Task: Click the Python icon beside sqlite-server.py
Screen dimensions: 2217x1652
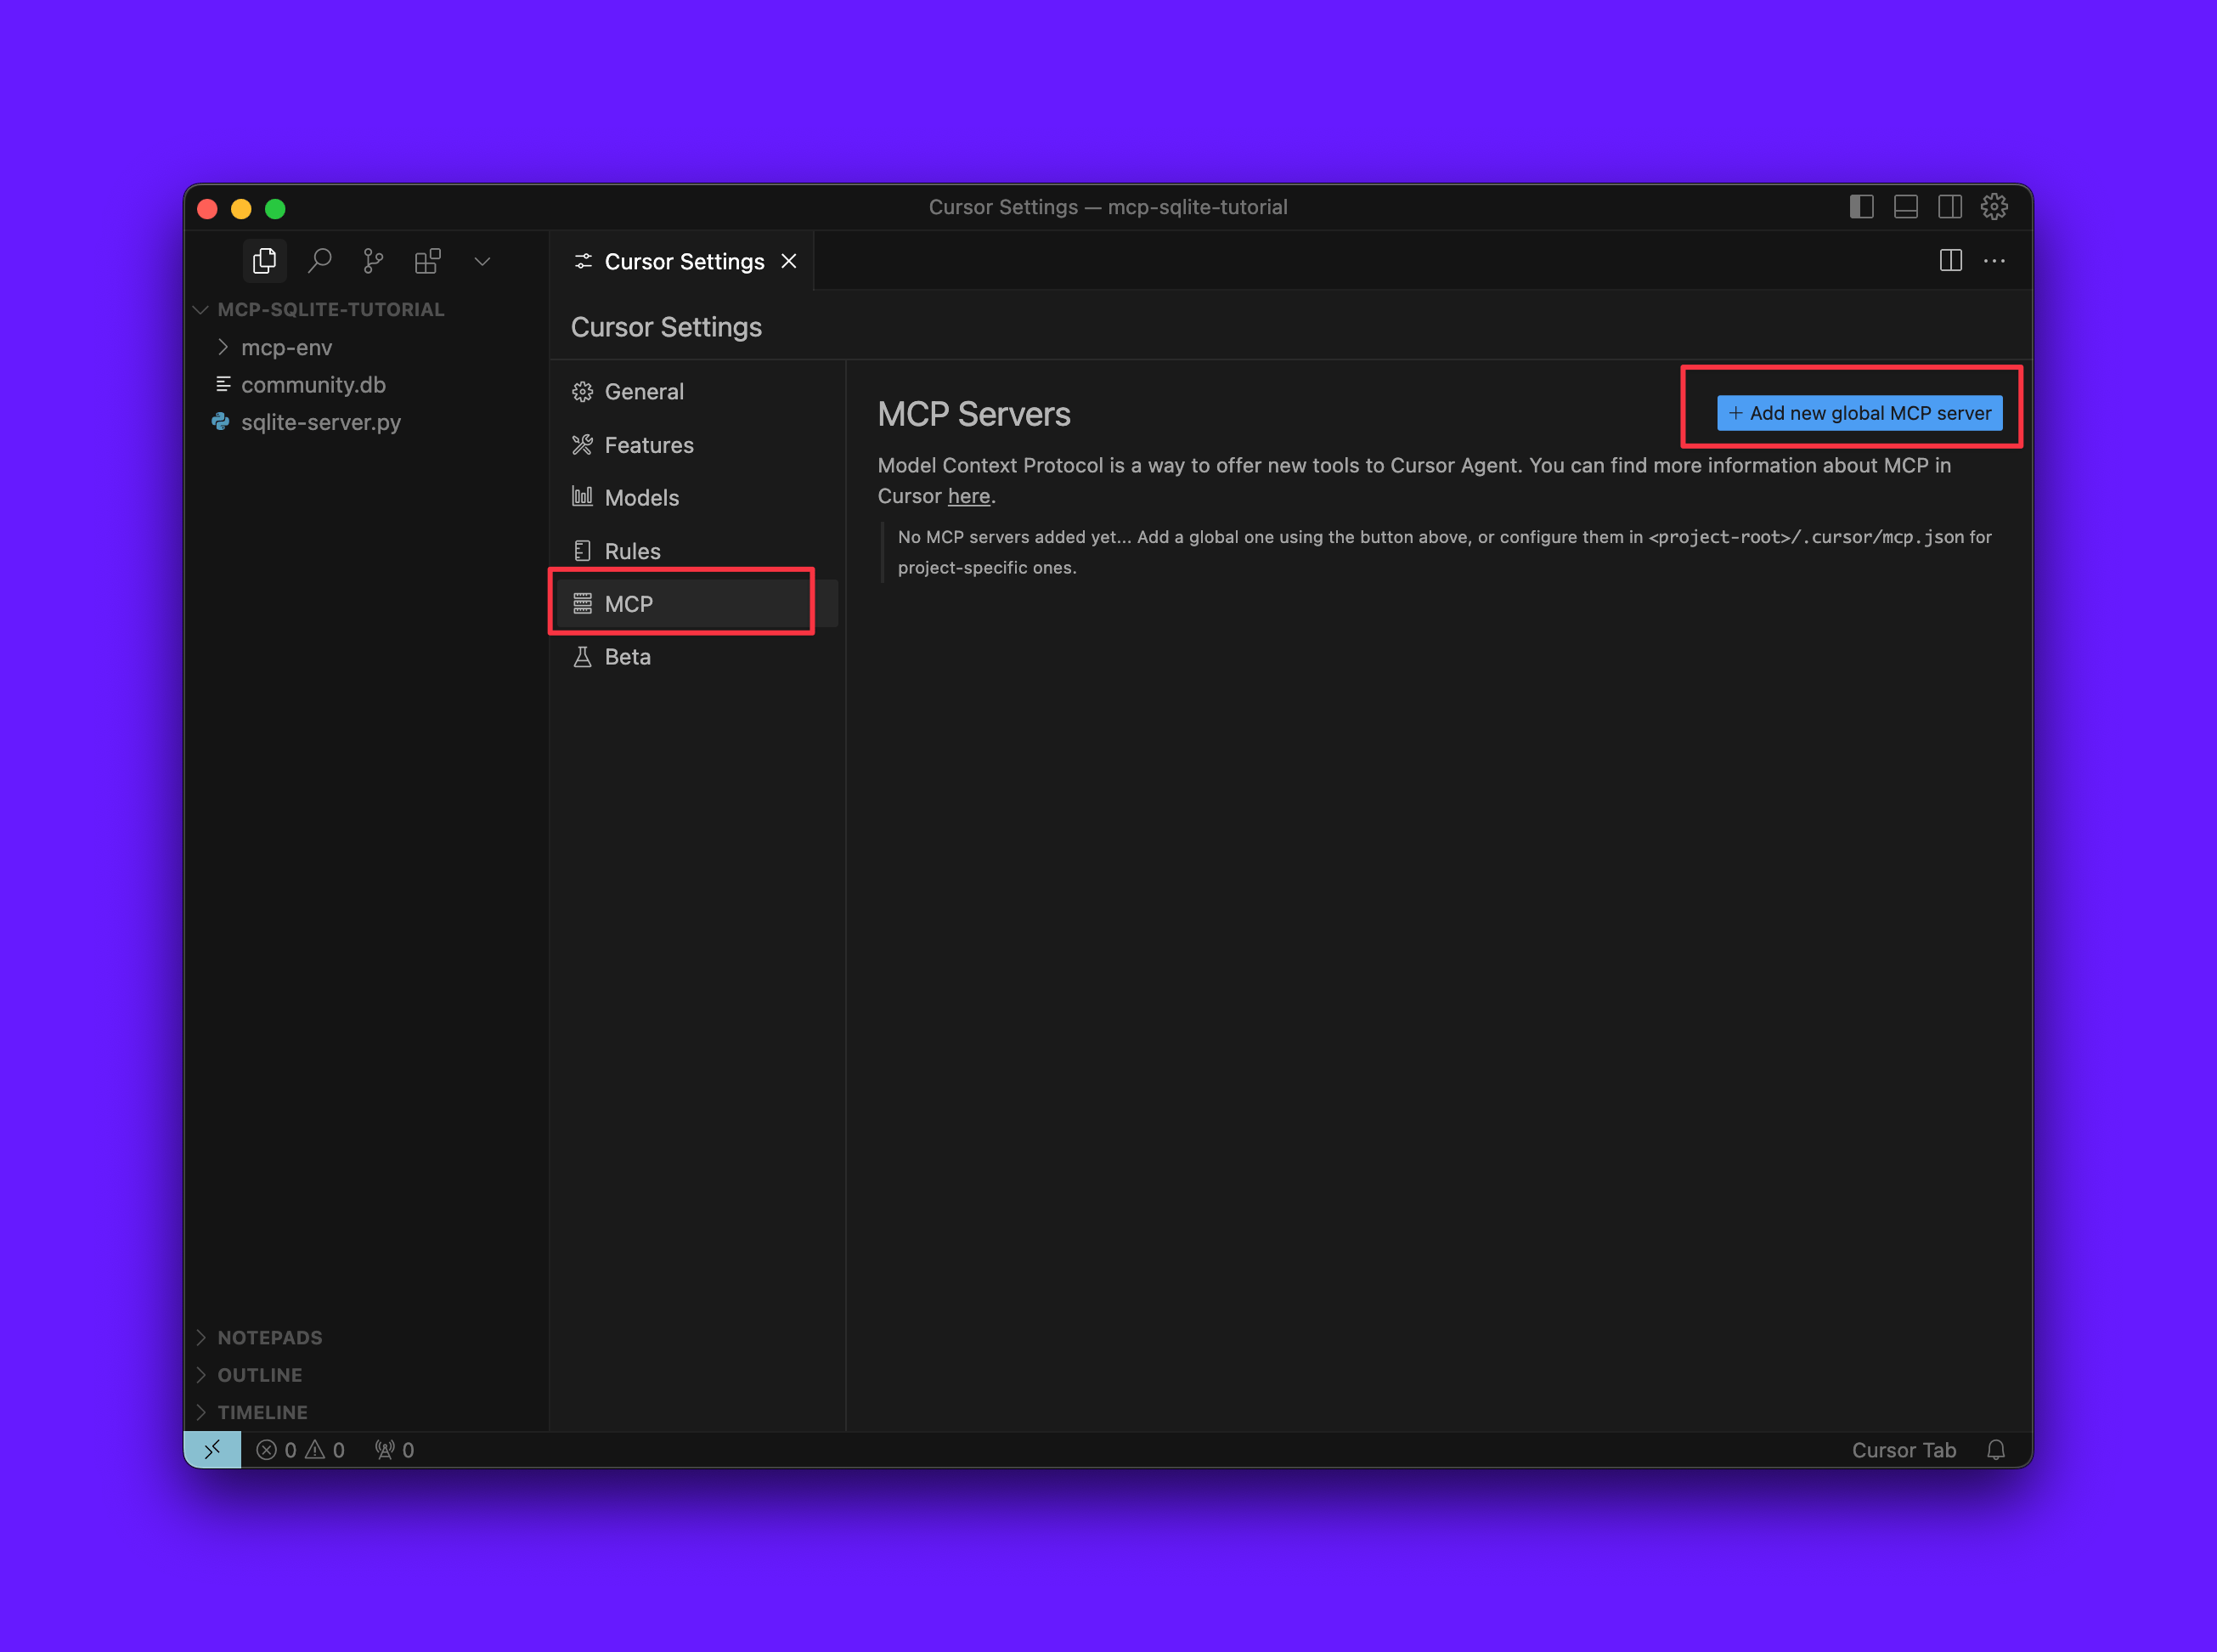Action: coord(221,422)
